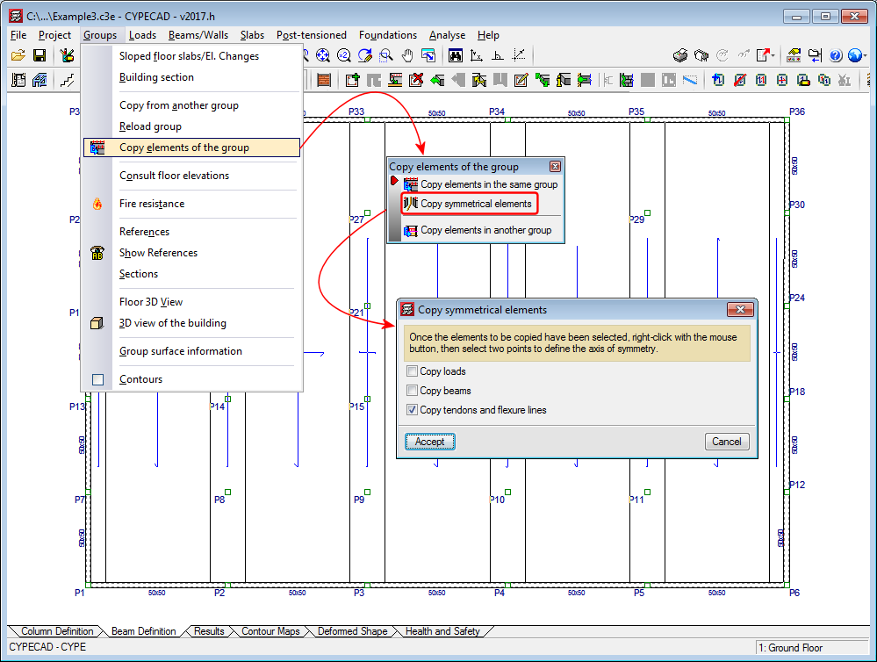Click the brick wall toolbar icon
Screen dimensions: 877x662
click(x=324, y=81)
